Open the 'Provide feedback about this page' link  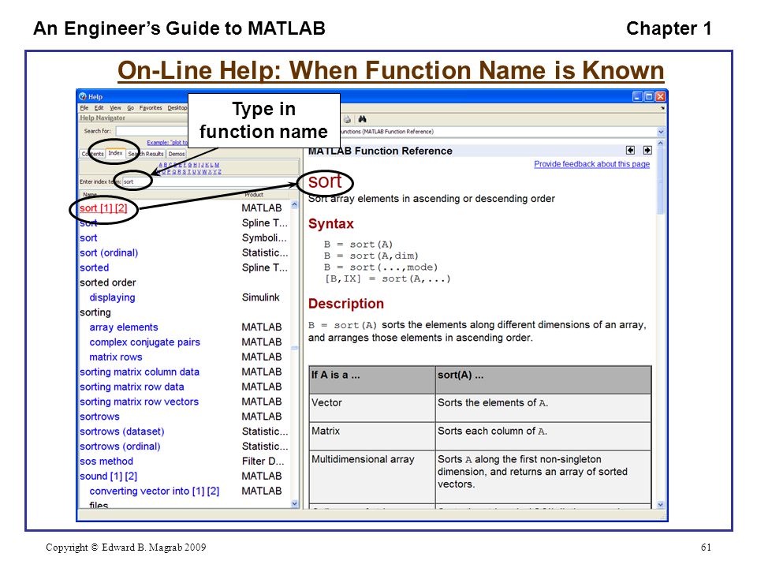pyautogui.click(x=592, y=164)
